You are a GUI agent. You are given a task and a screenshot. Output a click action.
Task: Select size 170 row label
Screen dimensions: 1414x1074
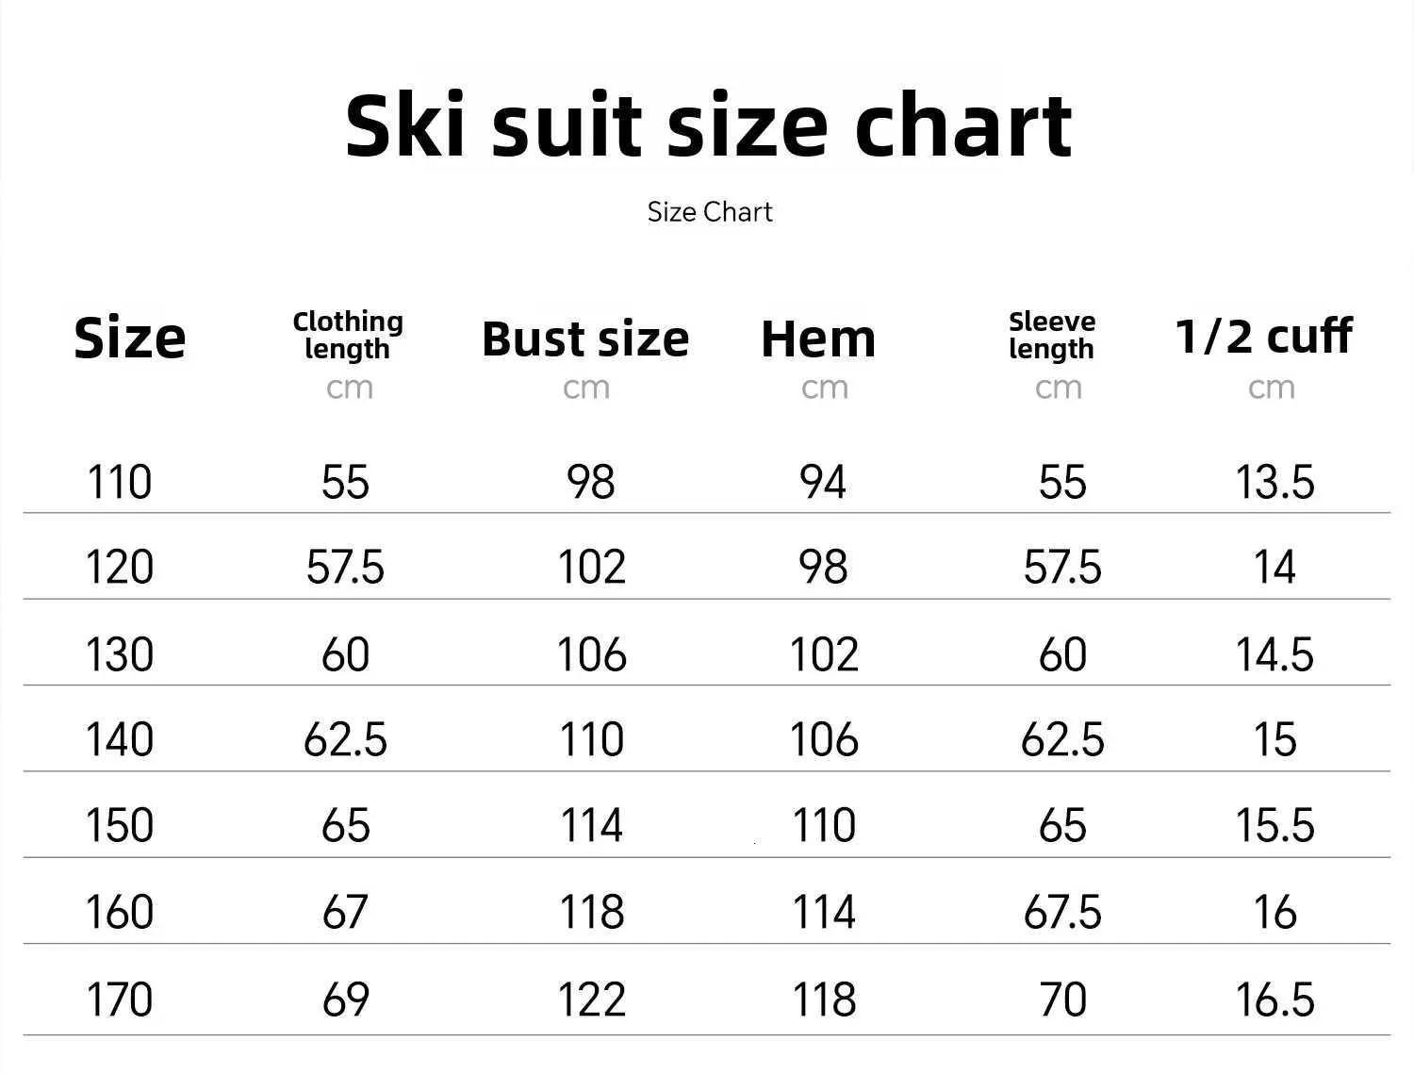(x=119, y=1000)
